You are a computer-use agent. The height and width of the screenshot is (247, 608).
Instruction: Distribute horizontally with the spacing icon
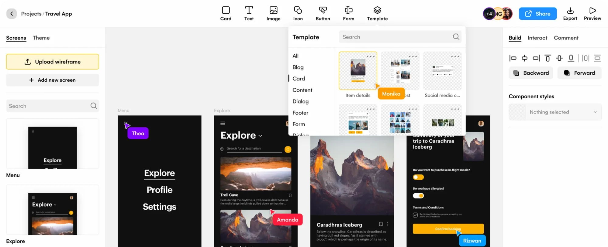[x=586, y=58]
